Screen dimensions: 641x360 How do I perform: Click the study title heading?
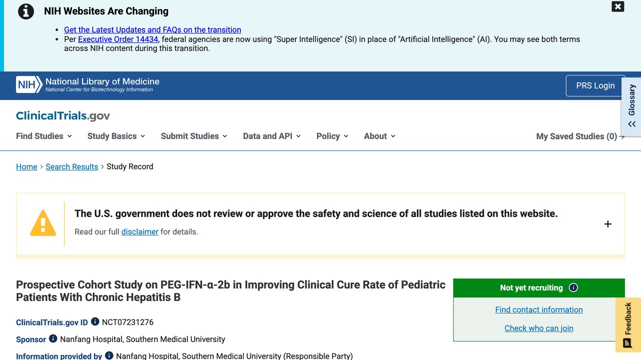(231, 291)
